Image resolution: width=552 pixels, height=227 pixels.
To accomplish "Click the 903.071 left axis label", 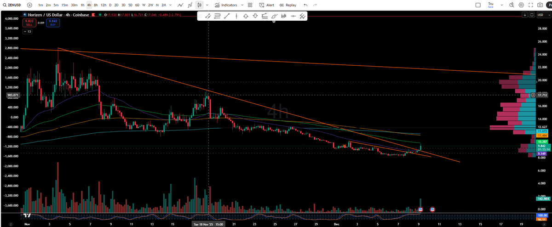I will (13, 95).
